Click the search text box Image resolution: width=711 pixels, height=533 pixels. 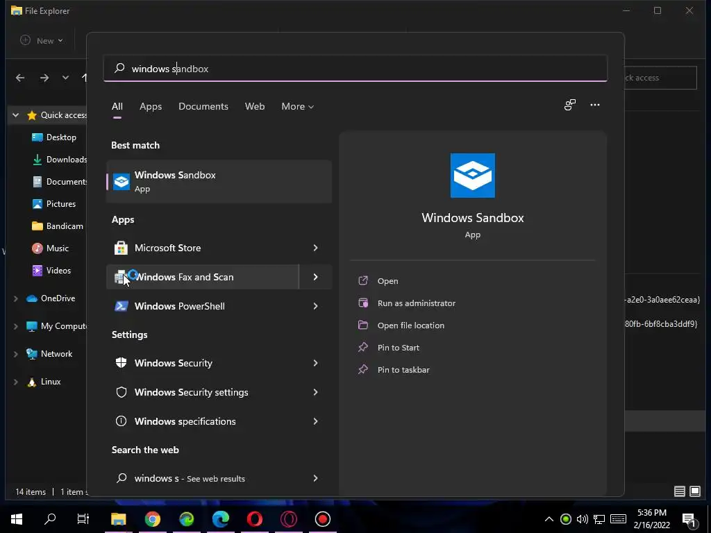pyautogui.click(x=355, y=69)
